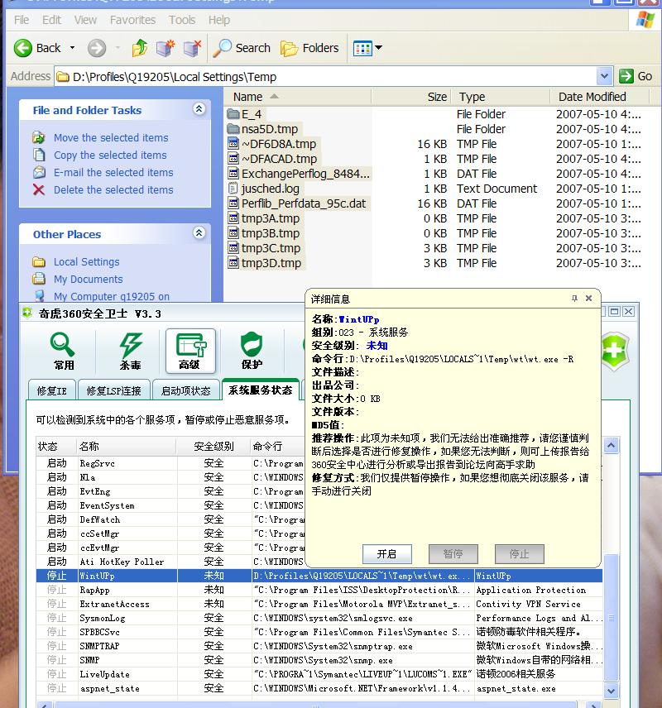Open the Back history dropdown arrow
This screenshot has height=708, width=662.
[72, 48]
